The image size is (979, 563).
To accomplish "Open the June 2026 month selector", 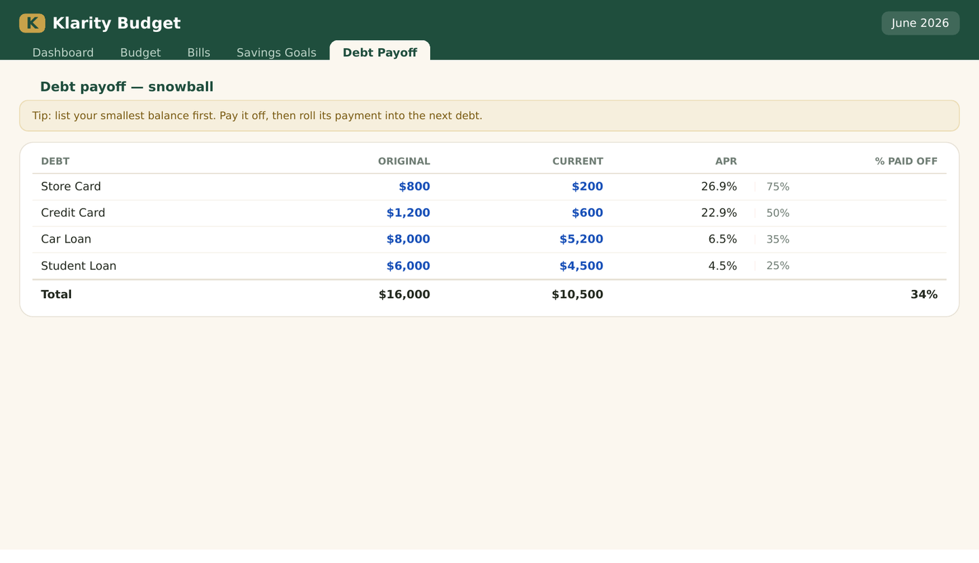I will (920, 23).
